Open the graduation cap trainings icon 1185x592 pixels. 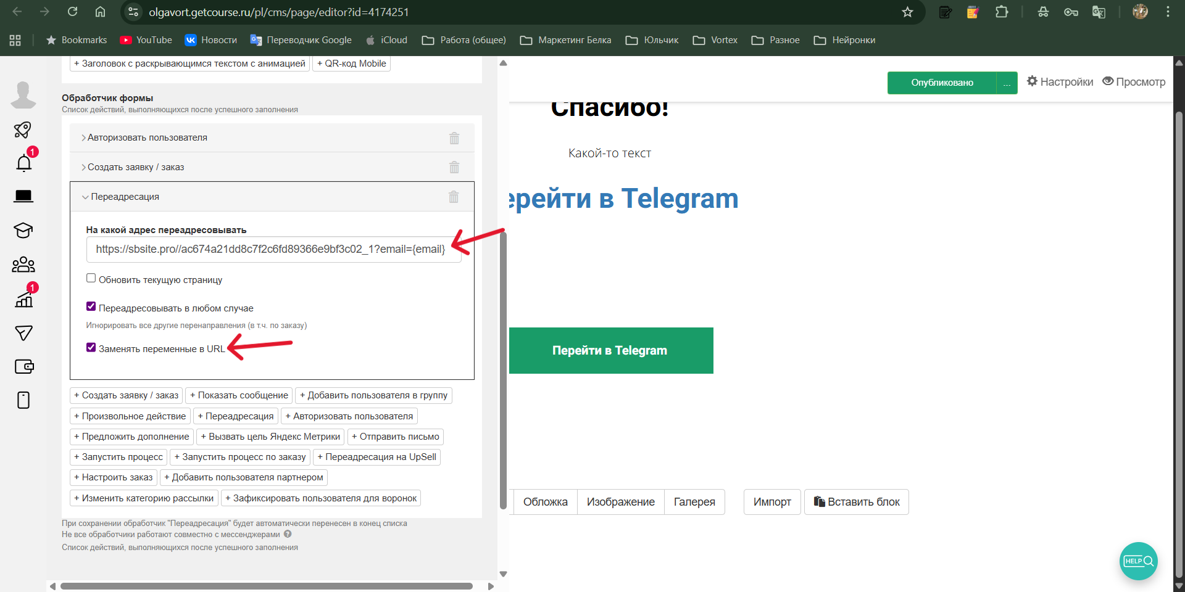23,231
